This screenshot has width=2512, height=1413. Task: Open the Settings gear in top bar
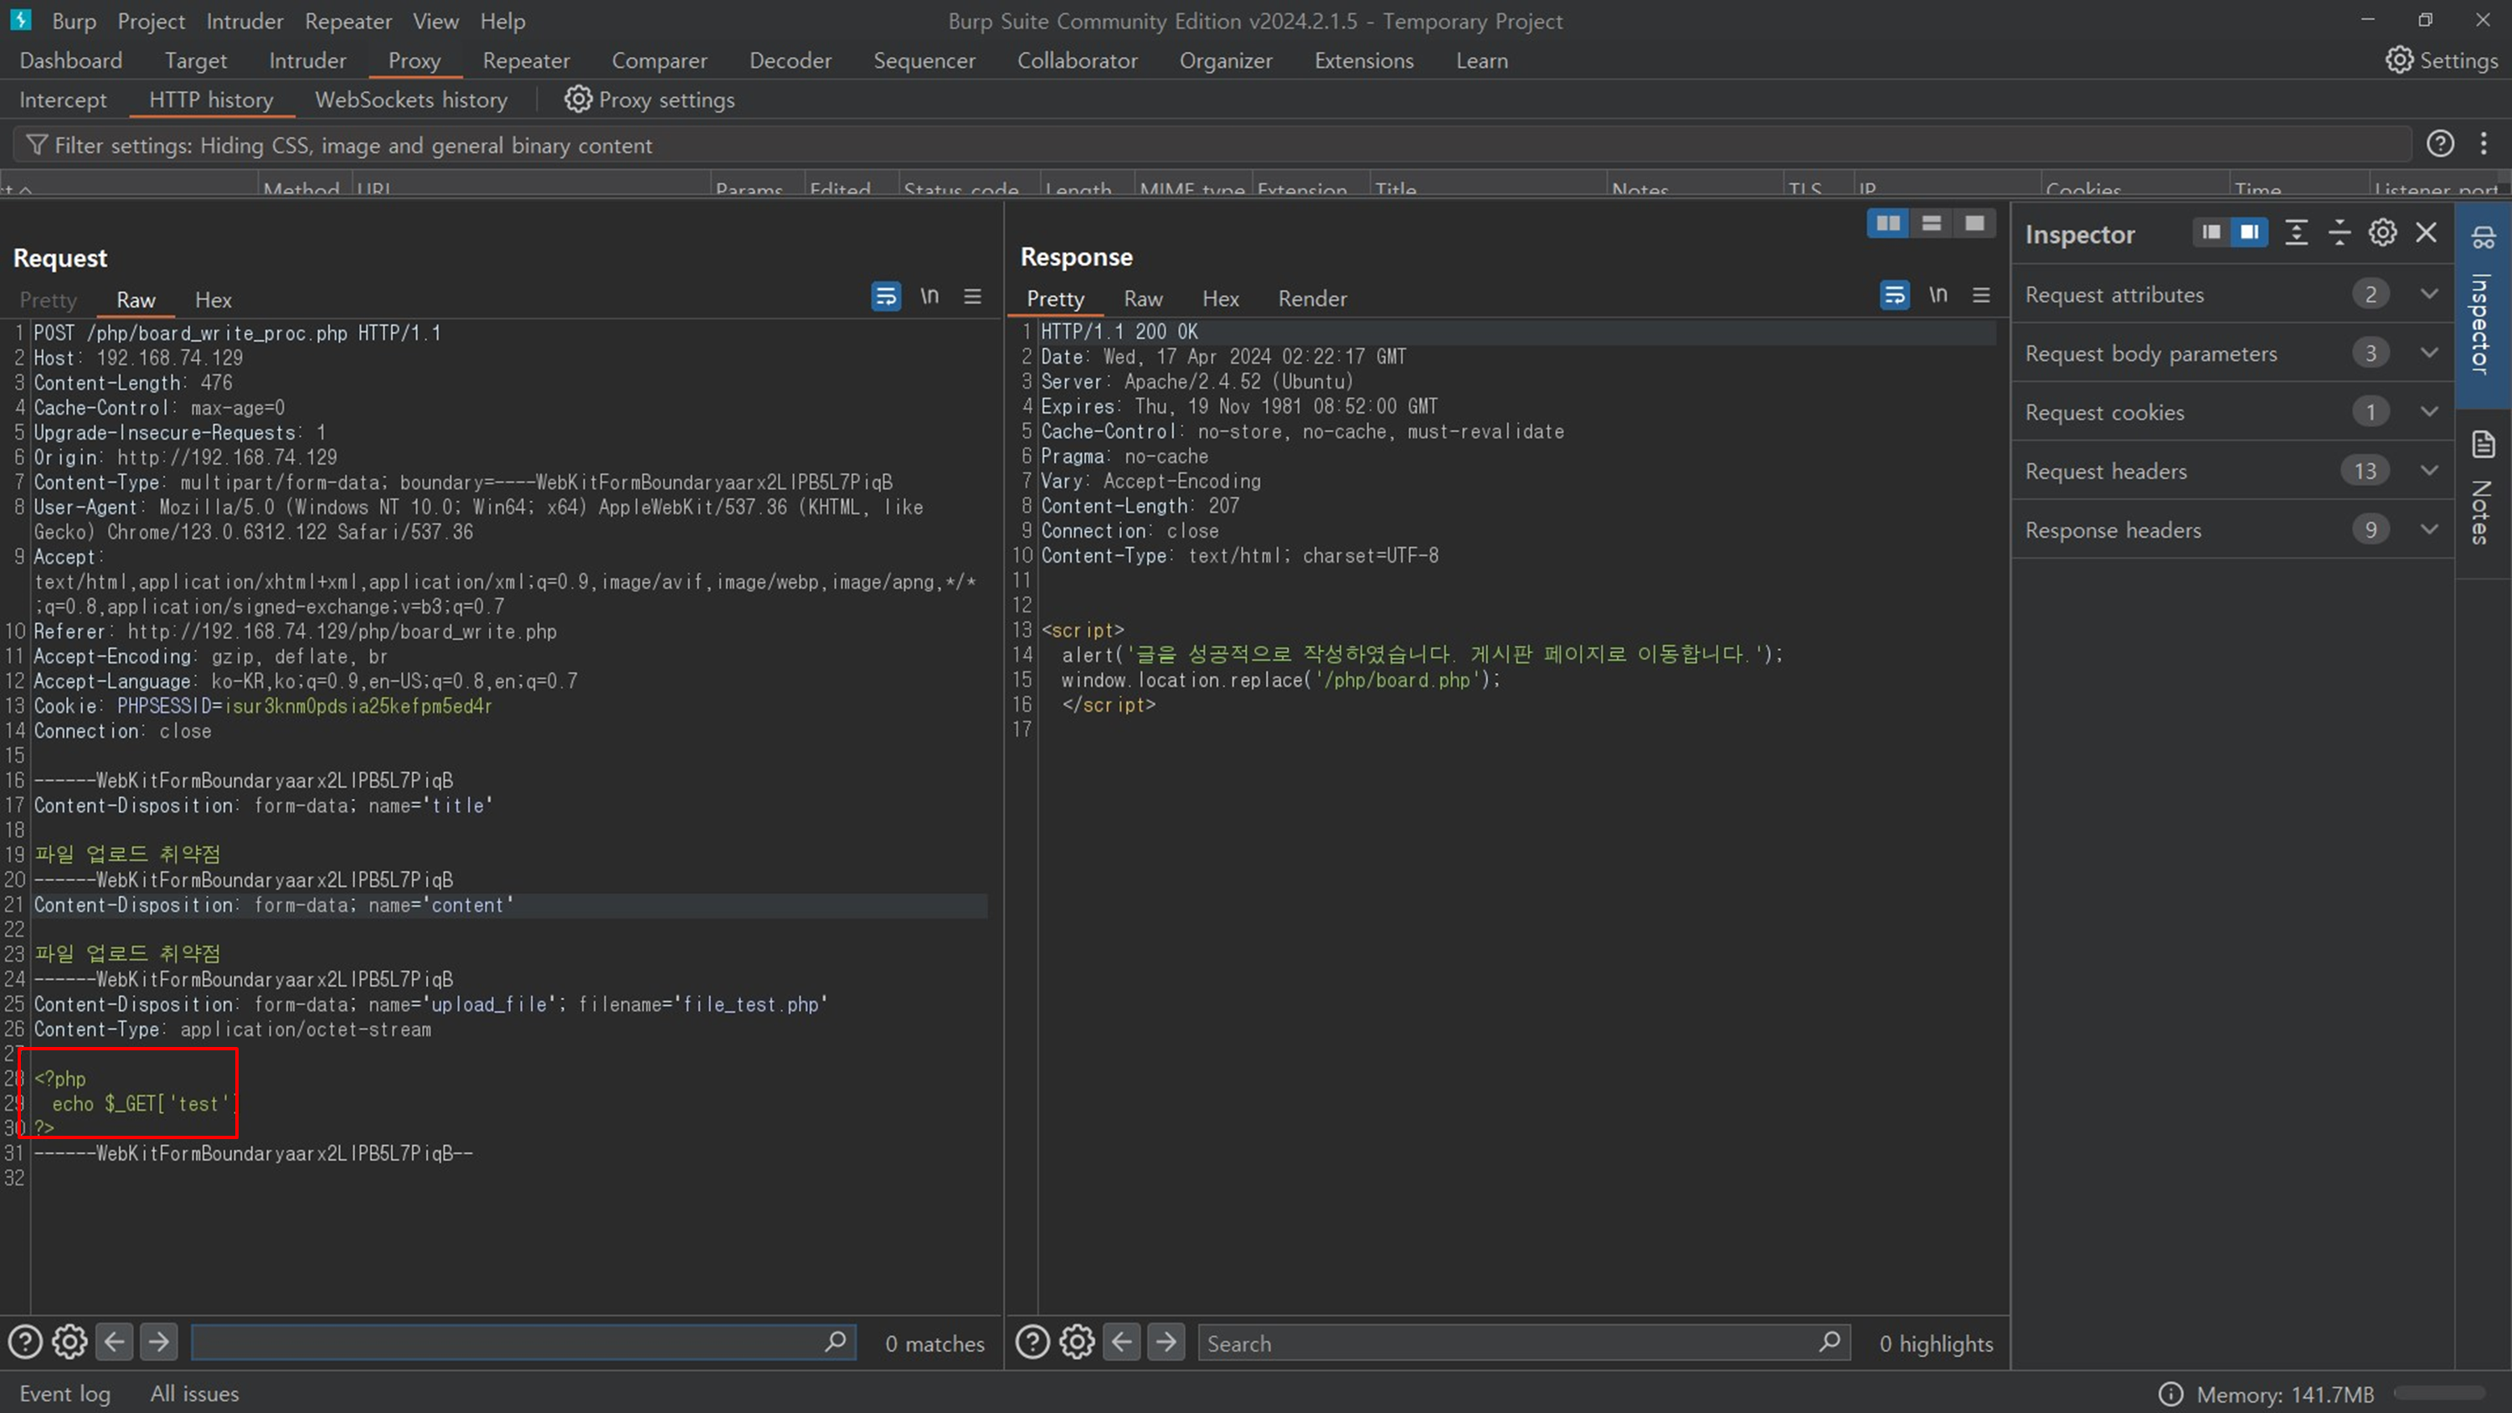coord(2399,60)
